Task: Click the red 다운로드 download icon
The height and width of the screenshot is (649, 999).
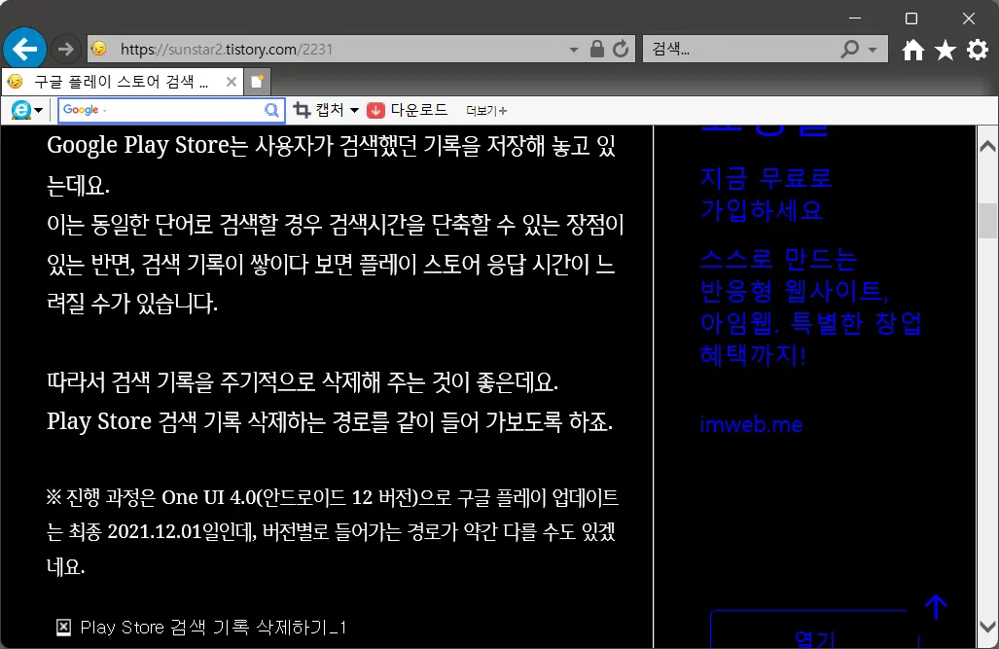Action: pos(375,110)
